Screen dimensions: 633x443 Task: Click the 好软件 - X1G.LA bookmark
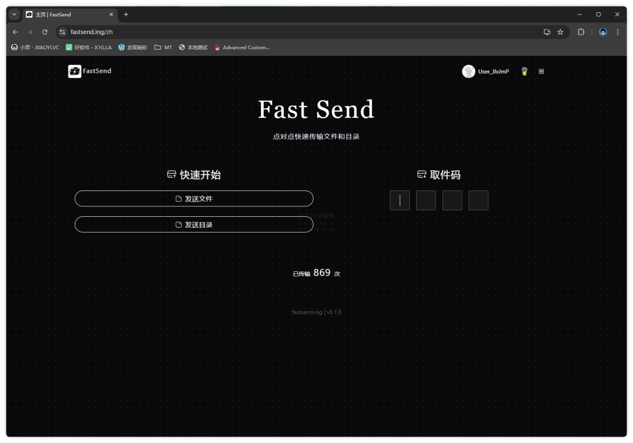click(x=89, y=47)
